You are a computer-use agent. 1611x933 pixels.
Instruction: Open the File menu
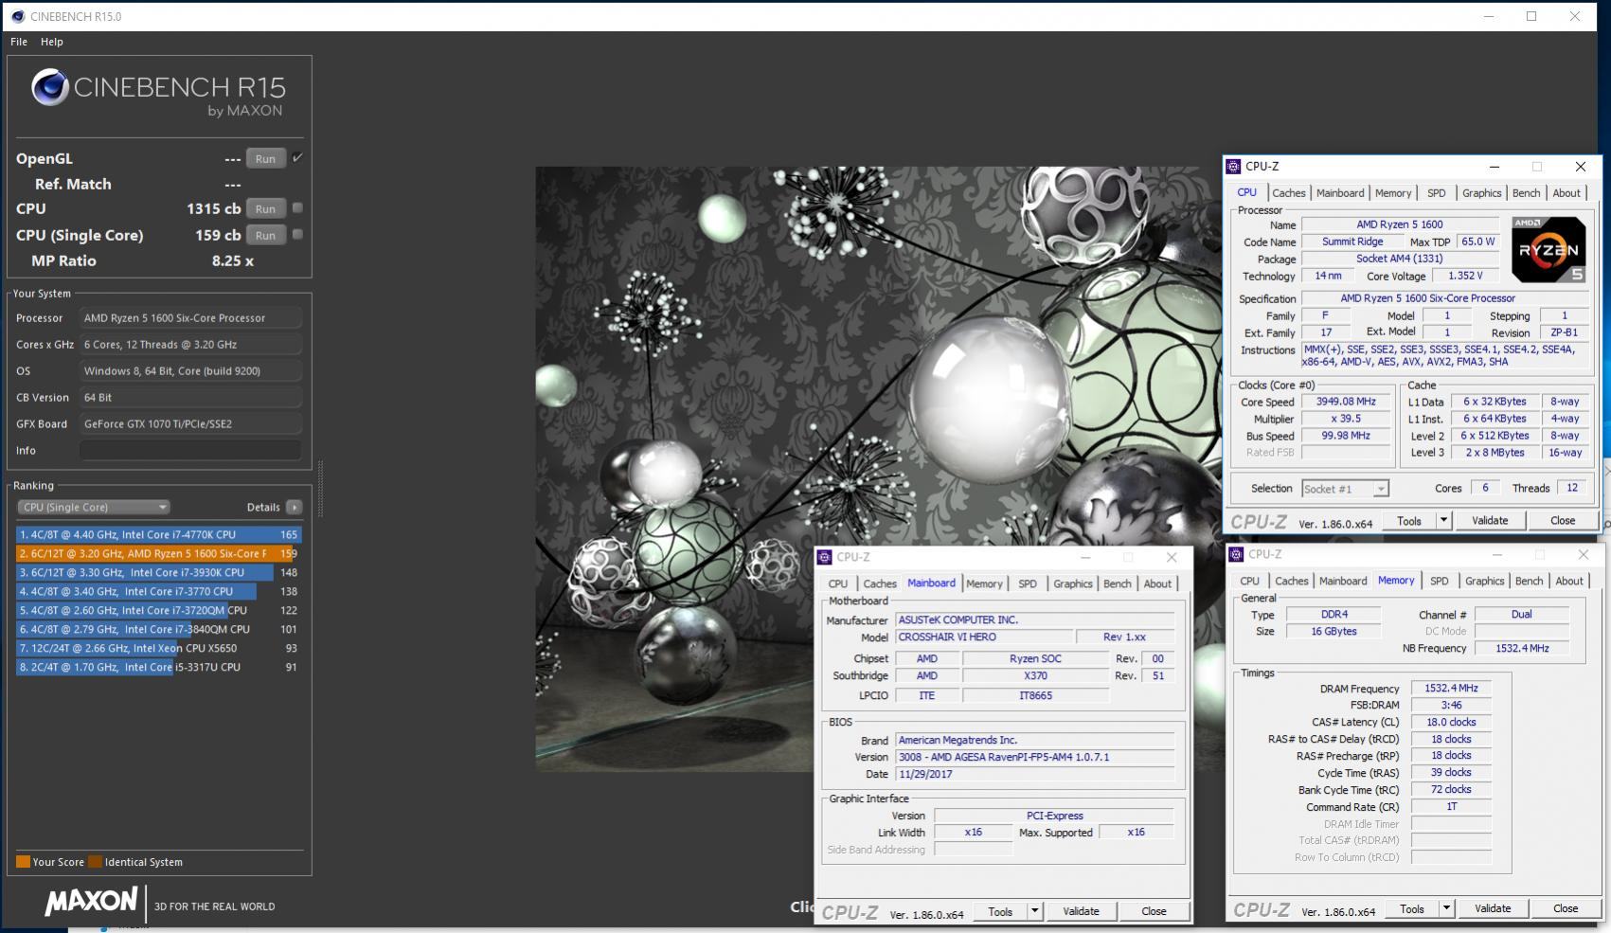pos(19,42)
